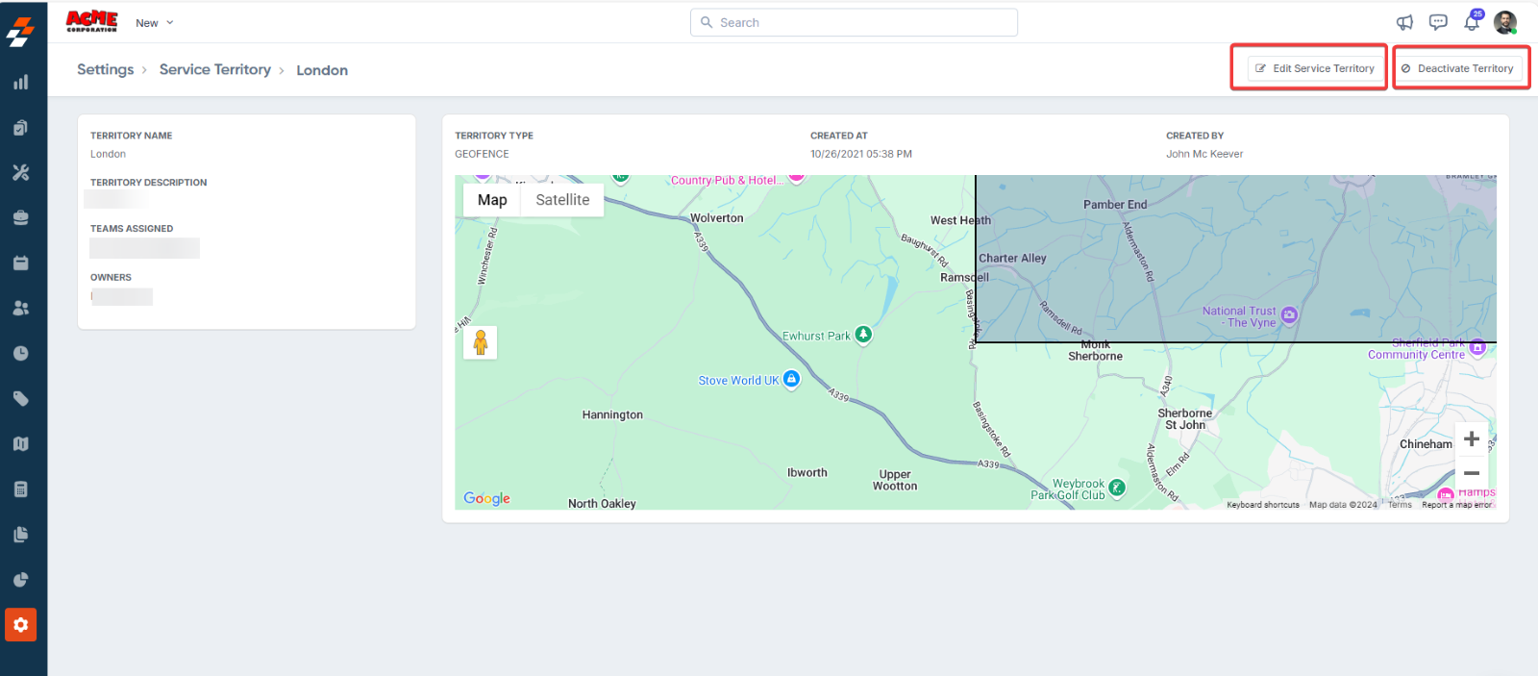Navigate to Settings breadcrumb
Screen dimensions: 1538x676
[x=106, y=70]
